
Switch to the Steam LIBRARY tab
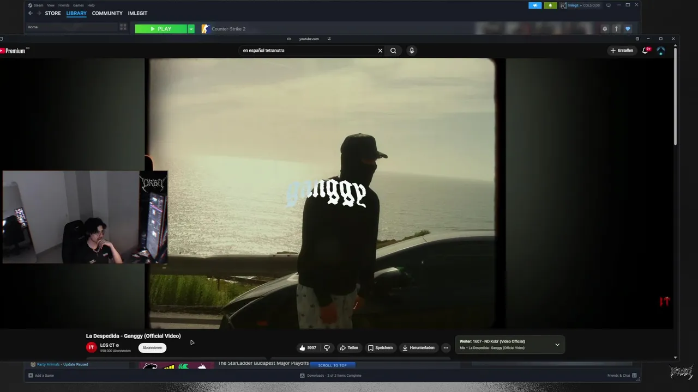(x=76, y=13)
